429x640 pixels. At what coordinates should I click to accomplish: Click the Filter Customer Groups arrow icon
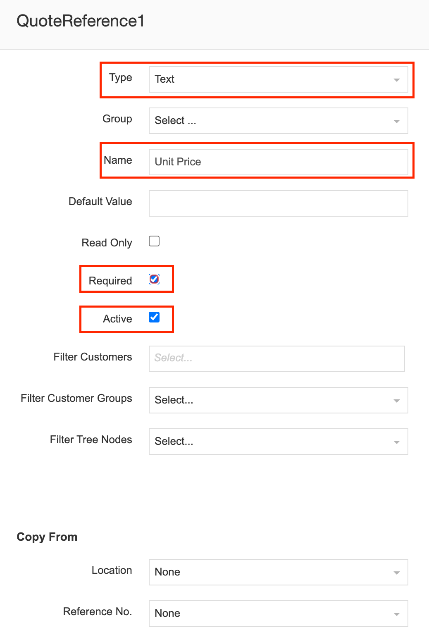click(397, 401)
